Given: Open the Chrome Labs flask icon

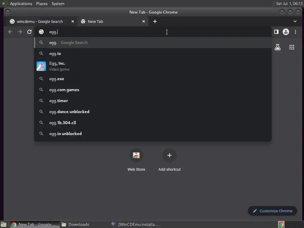Looking at the screenshot, I should click(278, 47).
